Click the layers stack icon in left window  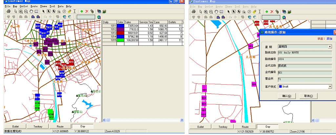click(104, 11)
